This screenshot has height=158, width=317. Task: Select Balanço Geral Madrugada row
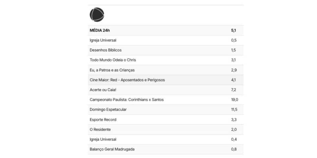(x=166, y=149)
